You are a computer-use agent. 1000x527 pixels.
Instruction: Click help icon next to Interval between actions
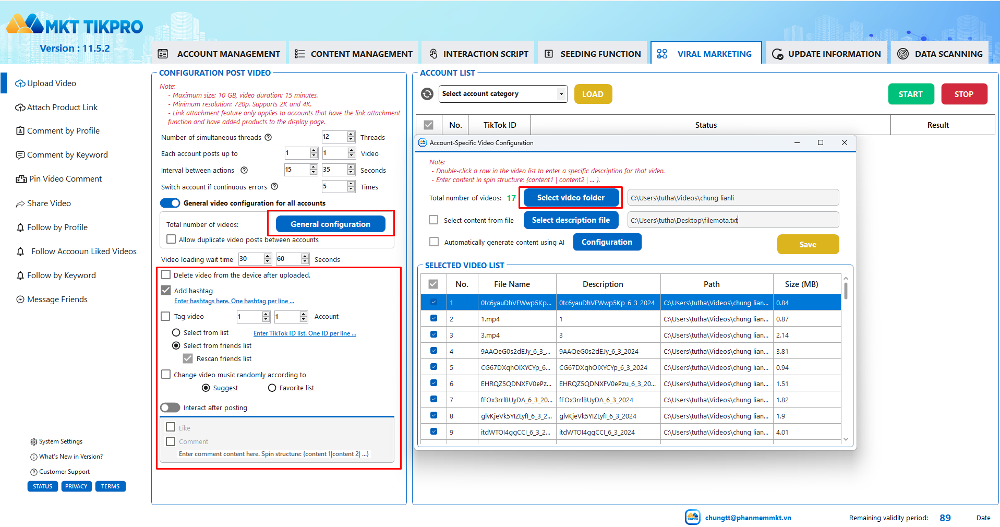tap(244, 170)
